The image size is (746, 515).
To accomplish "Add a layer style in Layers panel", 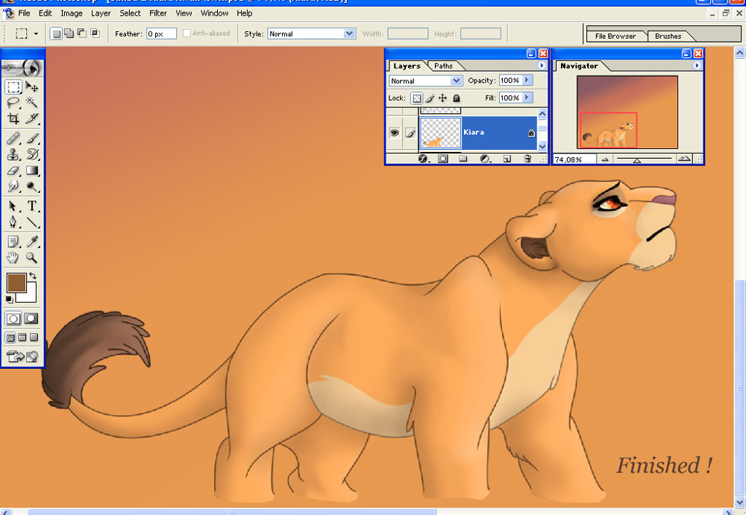I will point(423,159).
